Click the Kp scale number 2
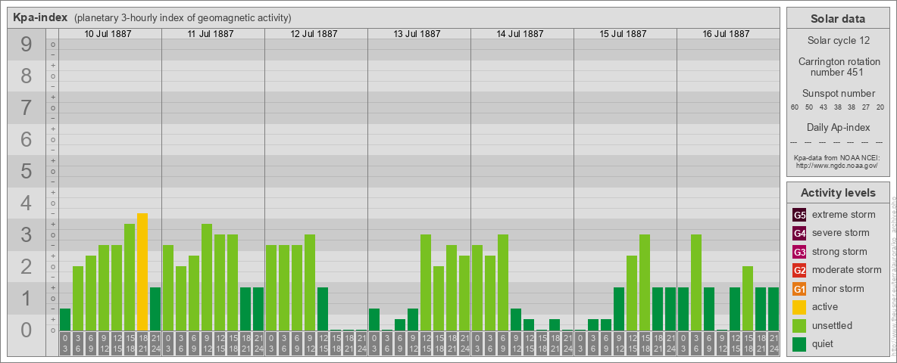 click(26, 266)
